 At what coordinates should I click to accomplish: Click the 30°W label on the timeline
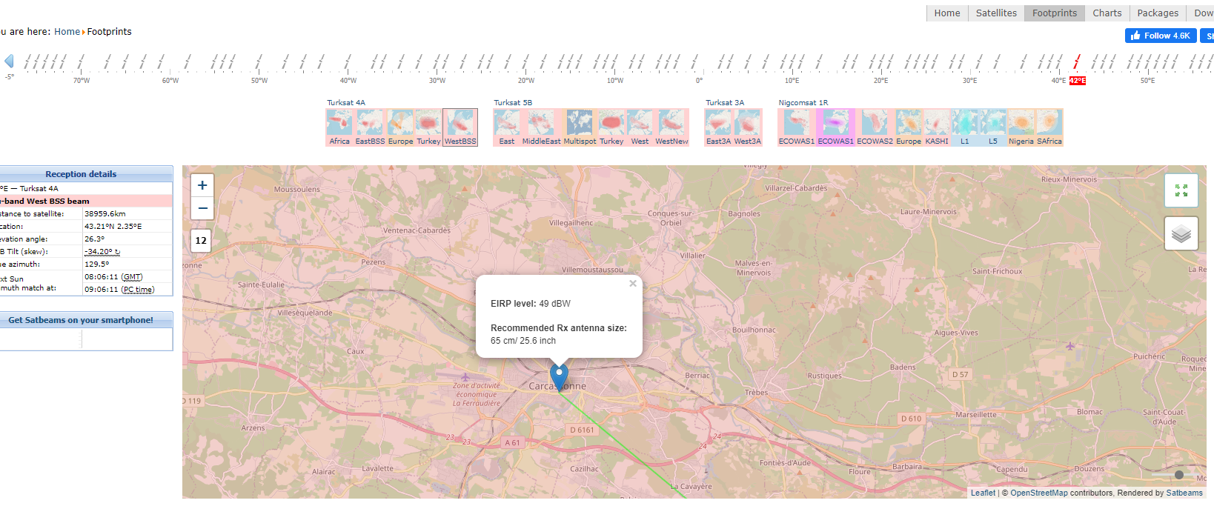(x=437, y=80)
